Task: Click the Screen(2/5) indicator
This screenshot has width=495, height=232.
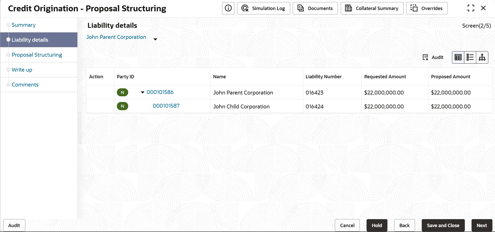Action: 476,26
